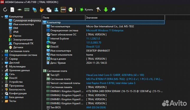Open the sensor gauge toolbar icon
Screen dimensions: 190x110
point(71,9)
